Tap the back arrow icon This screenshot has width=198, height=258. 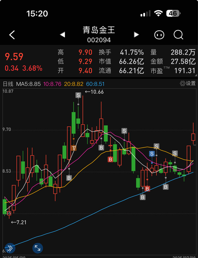point(12,35)
